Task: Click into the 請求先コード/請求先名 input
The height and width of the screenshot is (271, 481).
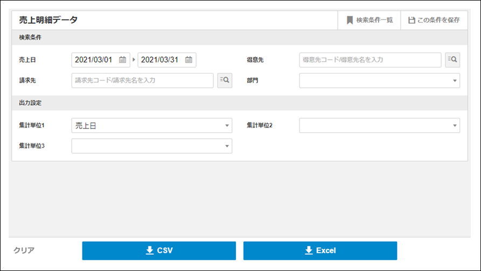Action: coord(142,81)
